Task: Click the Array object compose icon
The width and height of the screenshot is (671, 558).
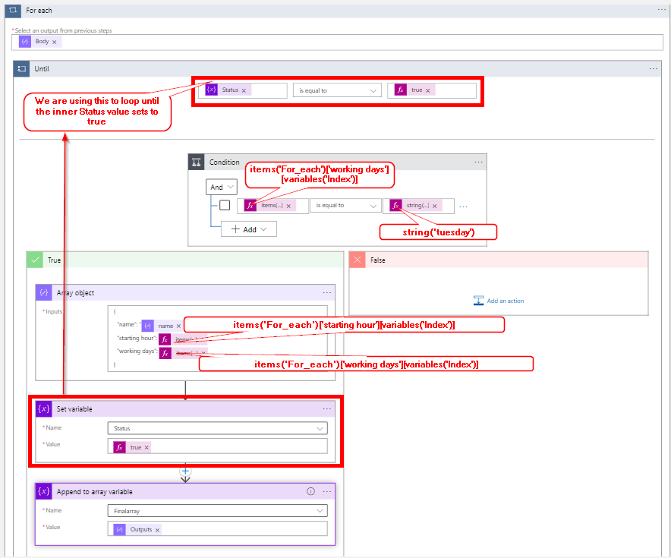Action: 44,293
